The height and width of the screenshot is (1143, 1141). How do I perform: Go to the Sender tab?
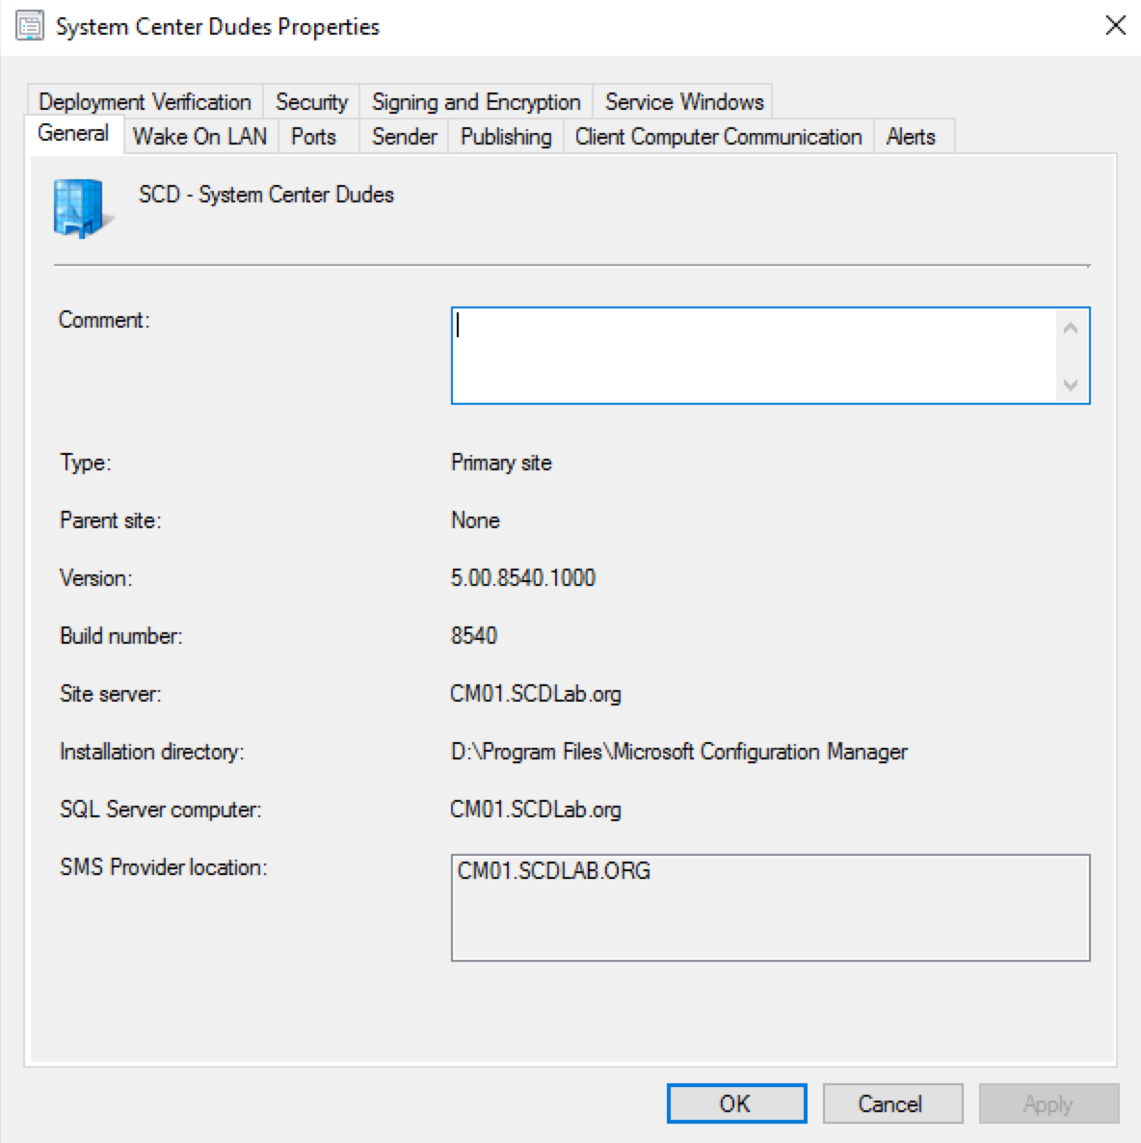[404, 136]
